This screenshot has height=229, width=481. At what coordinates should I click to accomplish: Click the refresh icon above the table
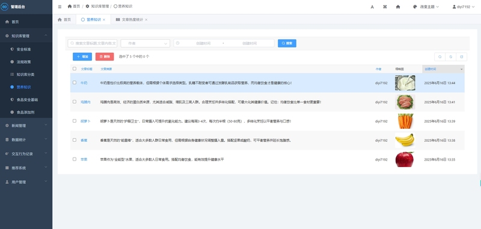click(450, 56)
